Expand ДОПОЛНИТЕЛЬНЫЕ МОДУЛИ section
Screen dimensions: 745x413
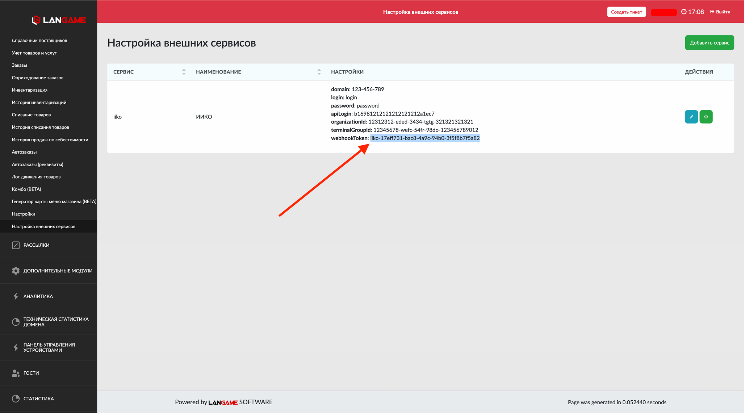49,271
